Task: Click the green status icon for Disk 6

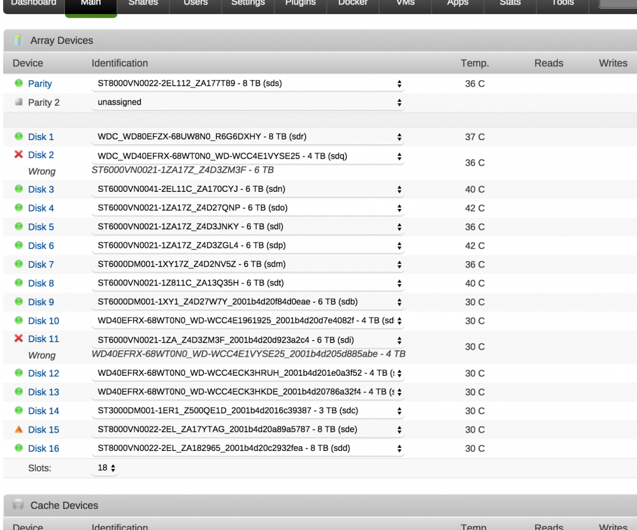Action: click(x=18, y=245)
